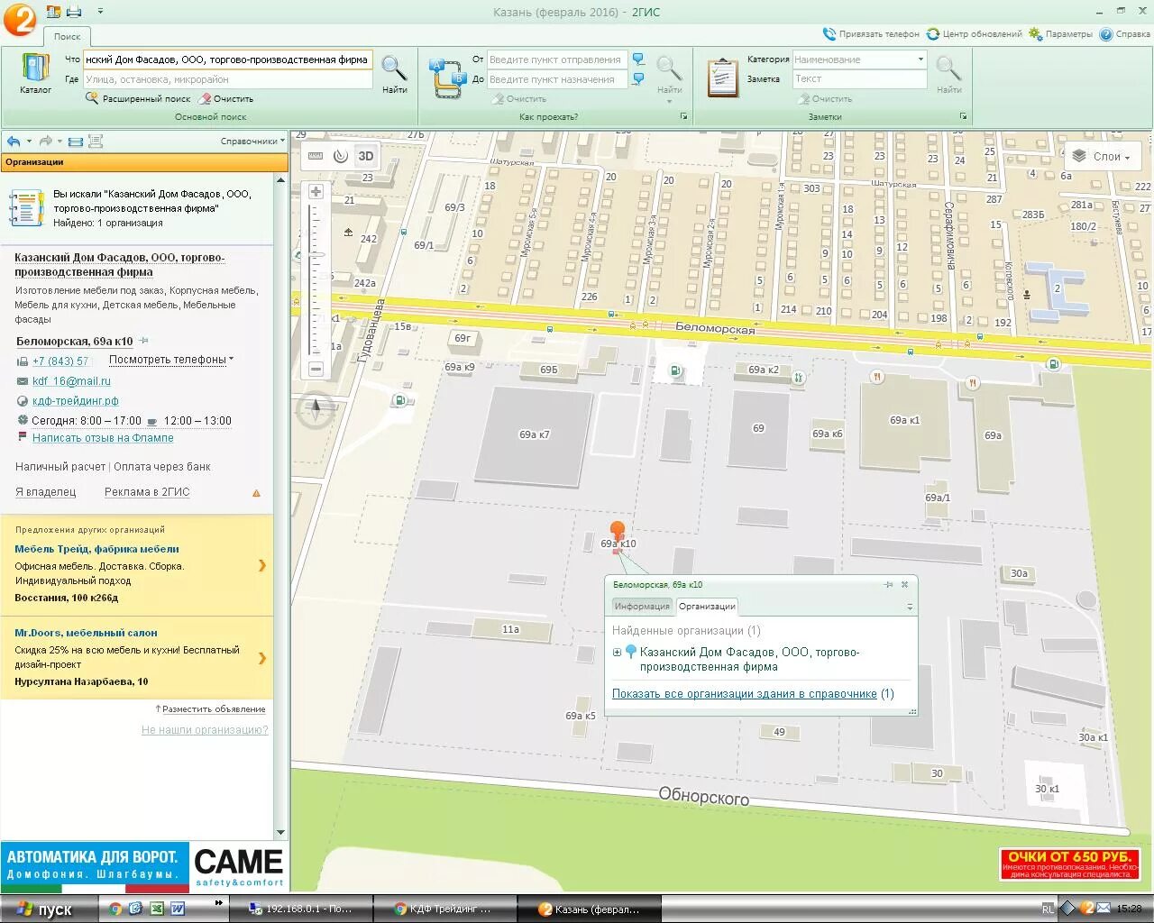
Task: Click the city buildings icon in quick access toolbar
Action: [x=53, y=12]
